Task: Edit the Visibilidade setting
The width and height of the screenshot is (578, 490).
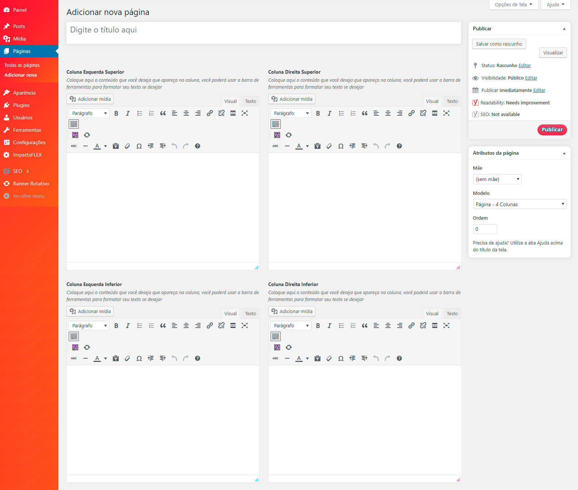Action: click(x=531, y=78)
